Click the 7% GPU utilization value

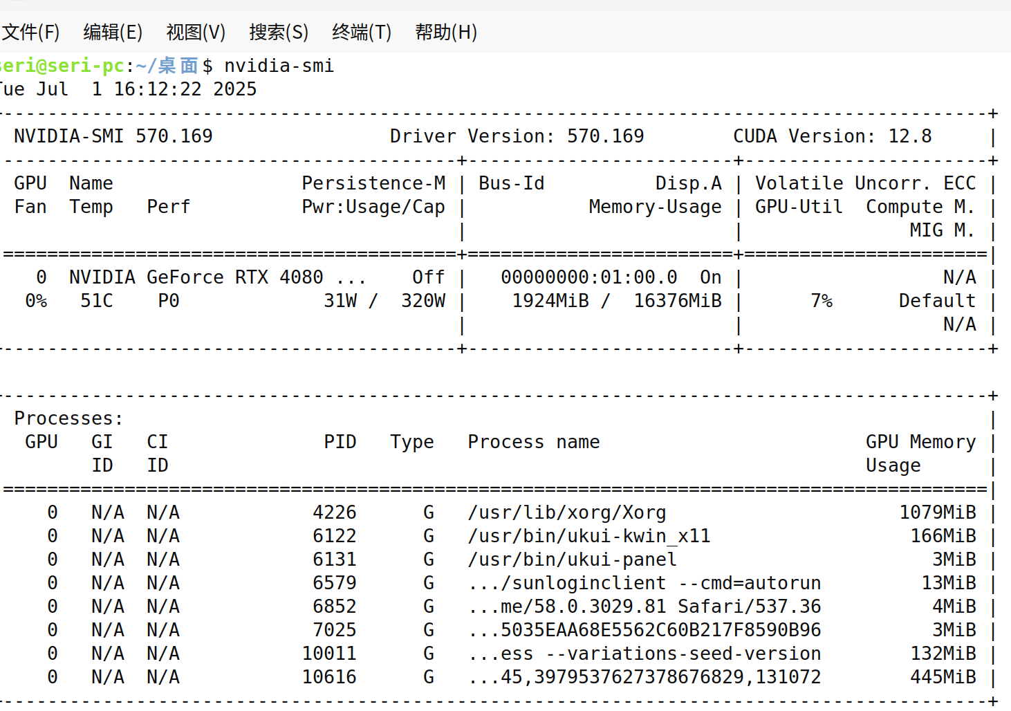click(822, 301)
